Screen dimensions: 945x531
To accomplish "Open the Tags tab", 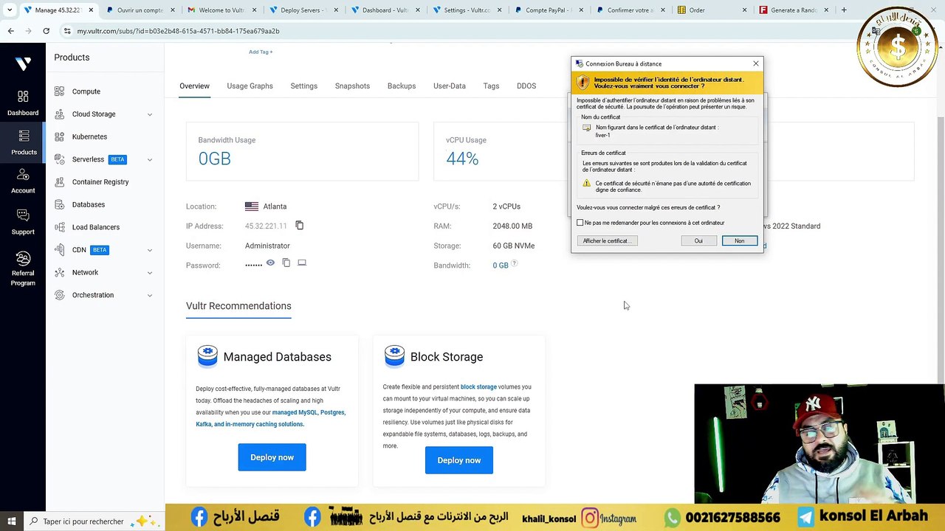I will coord(491,86).
